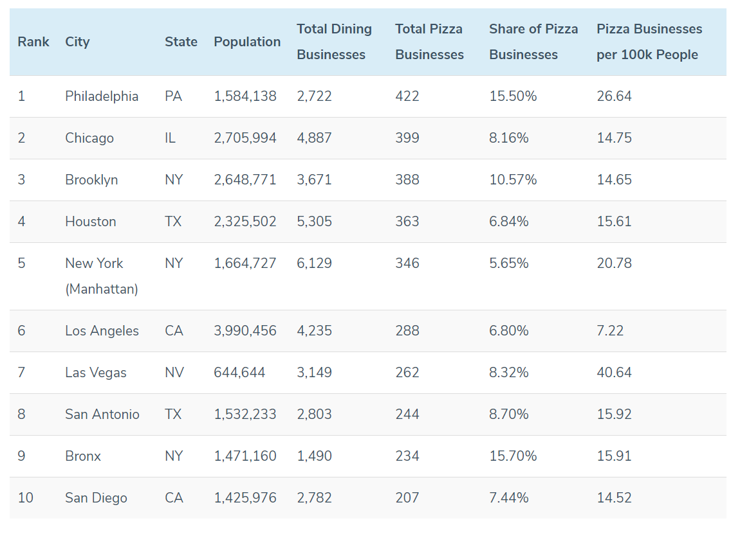Click Philadelphia's 15.50% pizza share value
This screenshot has height=534, width=731.
[513, 96]
